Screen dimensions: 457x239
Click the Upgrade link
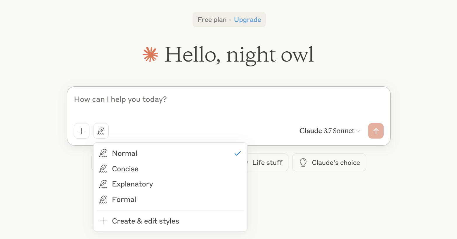pyautogui.click(x=247, y=20)
